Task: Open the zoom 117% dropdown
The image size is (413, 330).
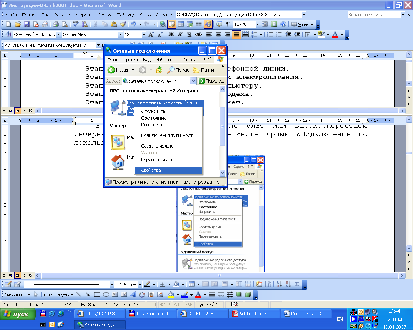Action: click(x=258, y=24)
